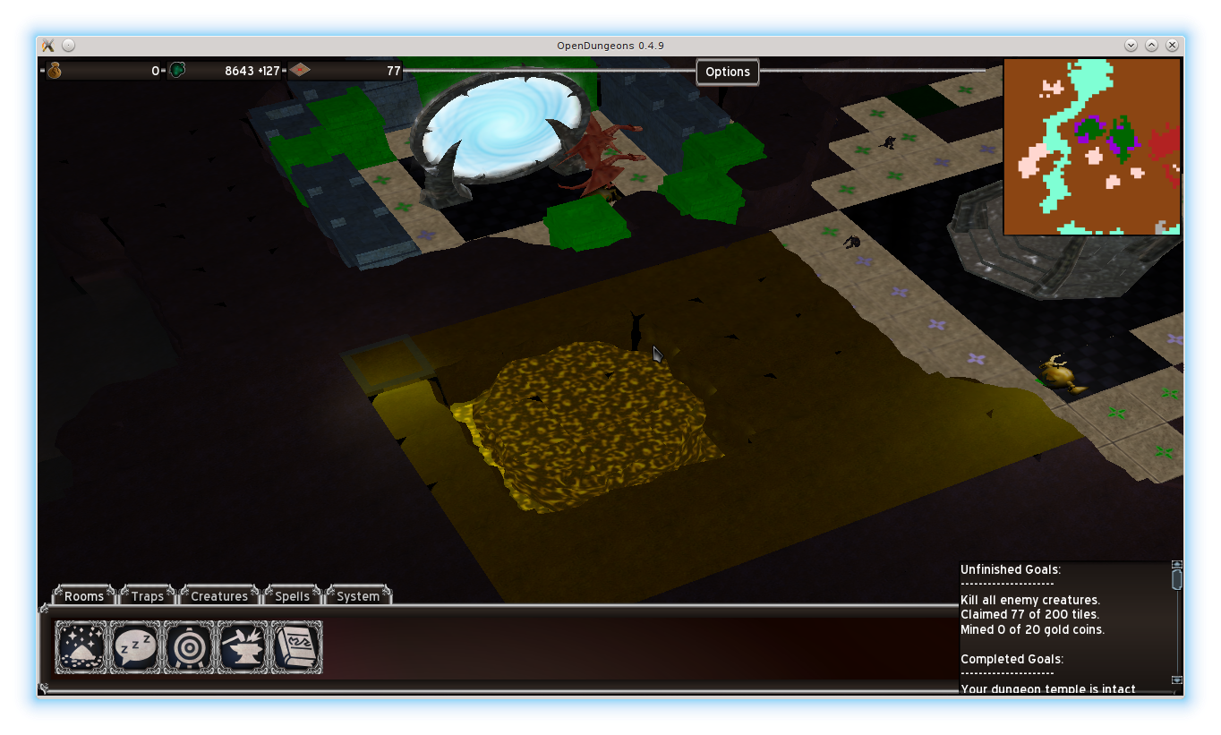The image size is (1221, 735).
Task: Click the claimed tiles counter icon
Action: tap(300, 70)
